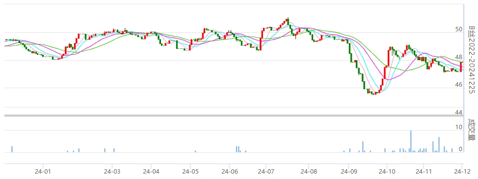The image size is (478, 179).
Task: Click the lowest candlestick at the late-September bottom
Action: tap(374, 94)
